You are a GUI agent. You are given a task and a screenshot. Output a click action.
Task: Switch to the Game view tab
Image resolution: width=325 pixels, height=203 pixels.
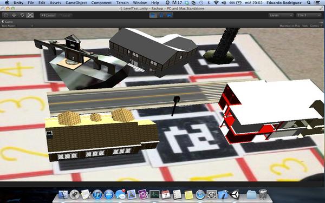click(x=7, y=22)
